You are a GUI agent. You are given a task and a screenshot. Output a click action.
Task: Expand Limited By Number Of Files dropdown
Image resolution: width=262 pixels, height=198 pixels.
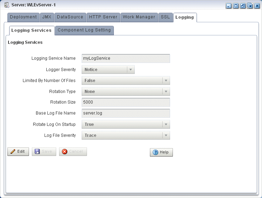point(126,81)
